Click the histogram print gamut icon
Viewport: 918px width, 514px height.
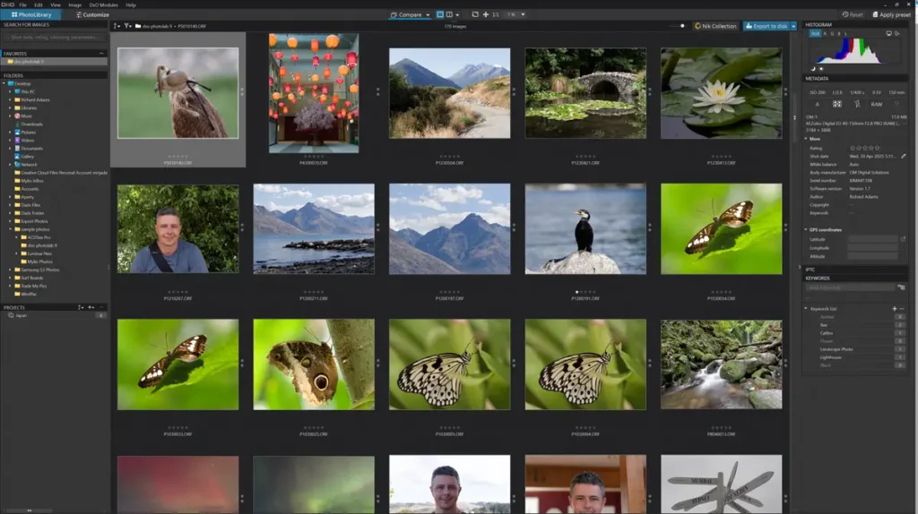(896, 33)
